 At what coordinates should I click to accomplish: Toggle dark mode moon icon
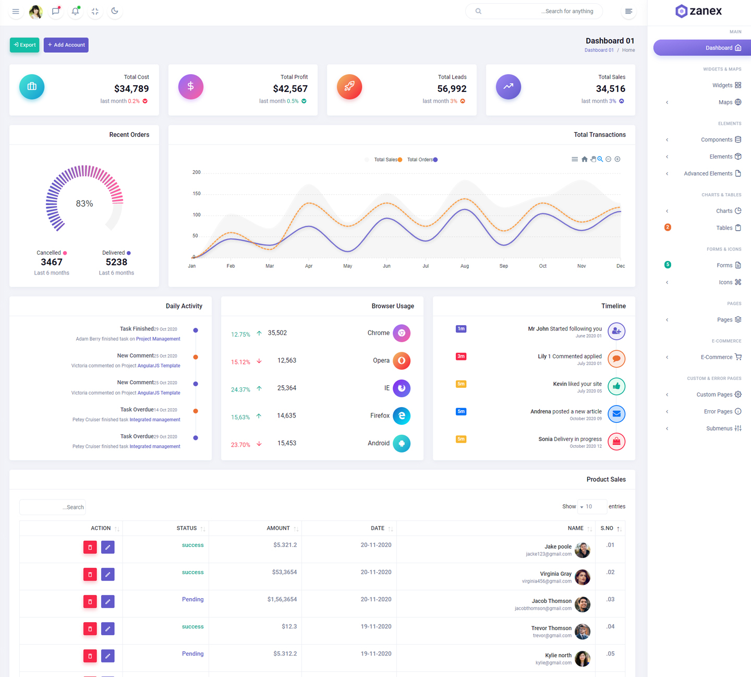pos(115,11)
